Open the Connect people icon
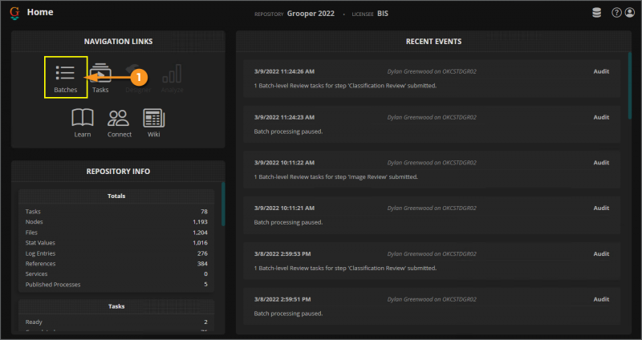Screen dimensions: 642x340 pos(119,123)
